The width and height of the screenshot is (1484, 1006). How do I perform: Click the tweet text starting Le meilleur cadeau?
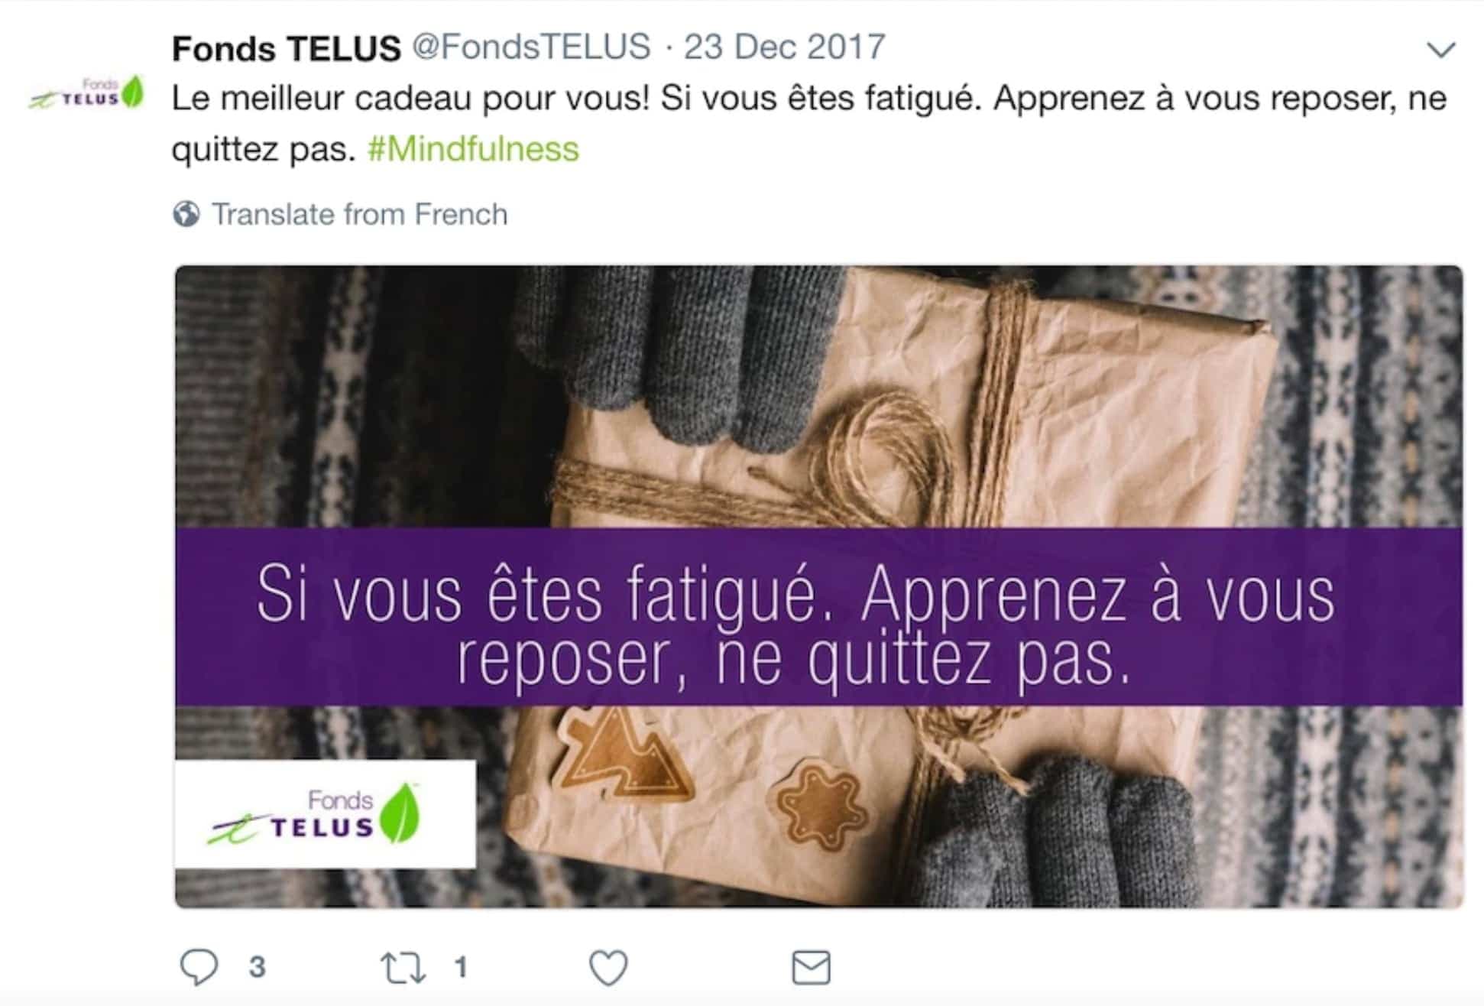(x=808, y=123)
